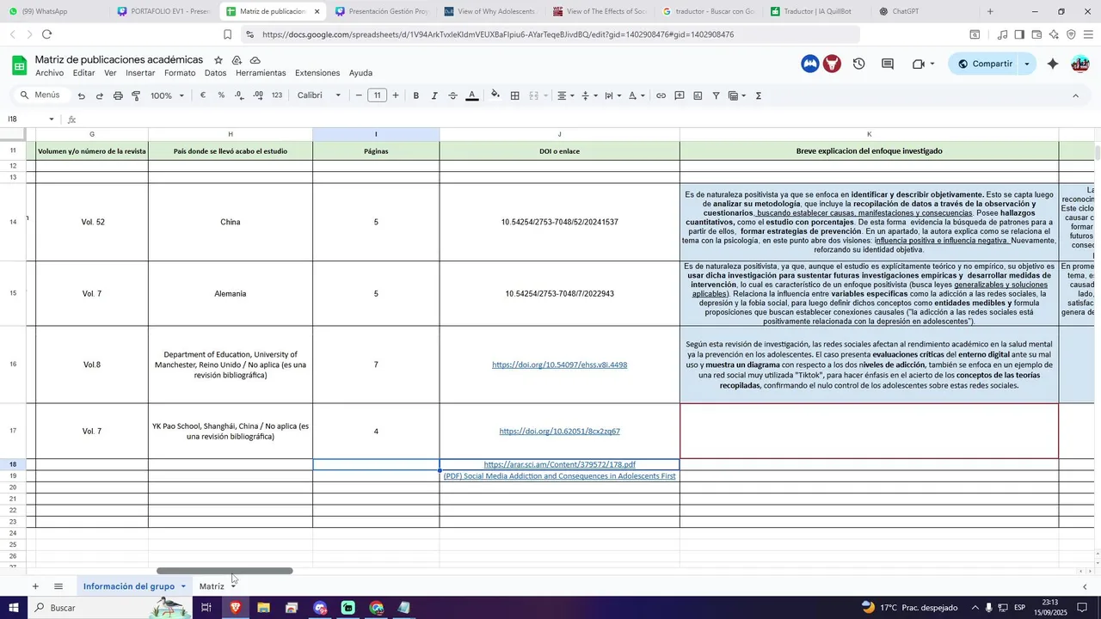
Task: Open the Gemini sparkle assistant
Action: (1054, 64)
